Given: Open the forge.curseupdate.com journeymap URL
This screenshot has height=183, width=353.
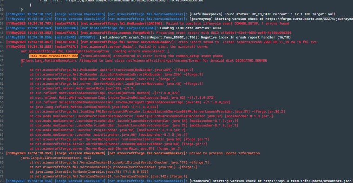Looking at the screenshot, I should coord(309,19).
